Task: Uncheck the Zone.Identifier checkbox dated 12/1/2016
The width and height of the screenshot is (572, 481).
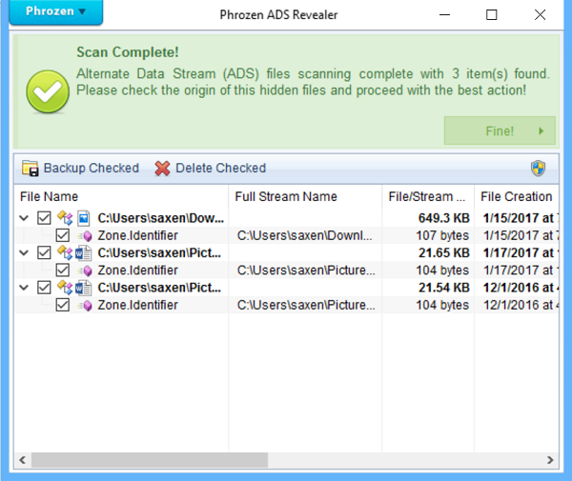Action: coord(63,305)
